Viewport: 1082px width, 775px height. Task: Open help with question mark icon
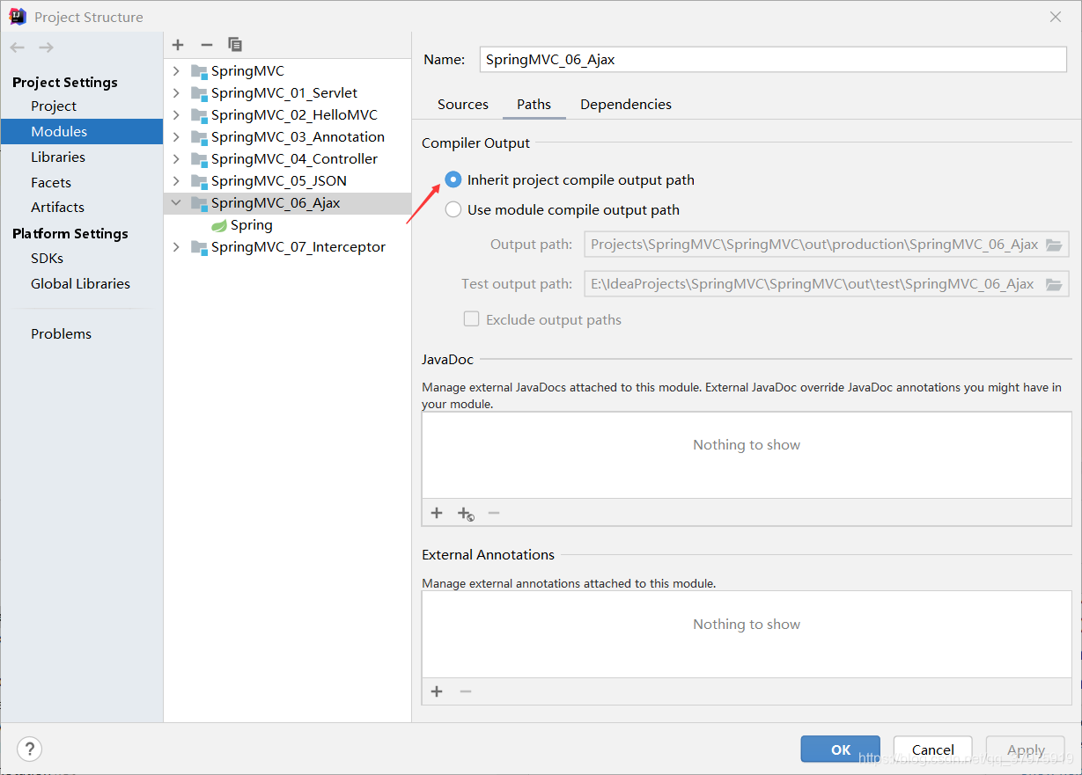pos(29,749)
